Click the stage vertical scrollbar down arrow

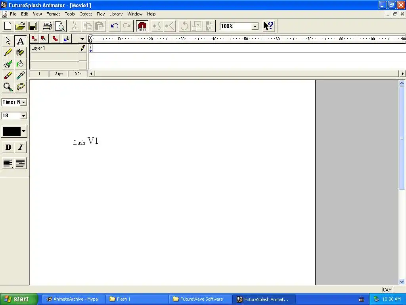point(402,282)
